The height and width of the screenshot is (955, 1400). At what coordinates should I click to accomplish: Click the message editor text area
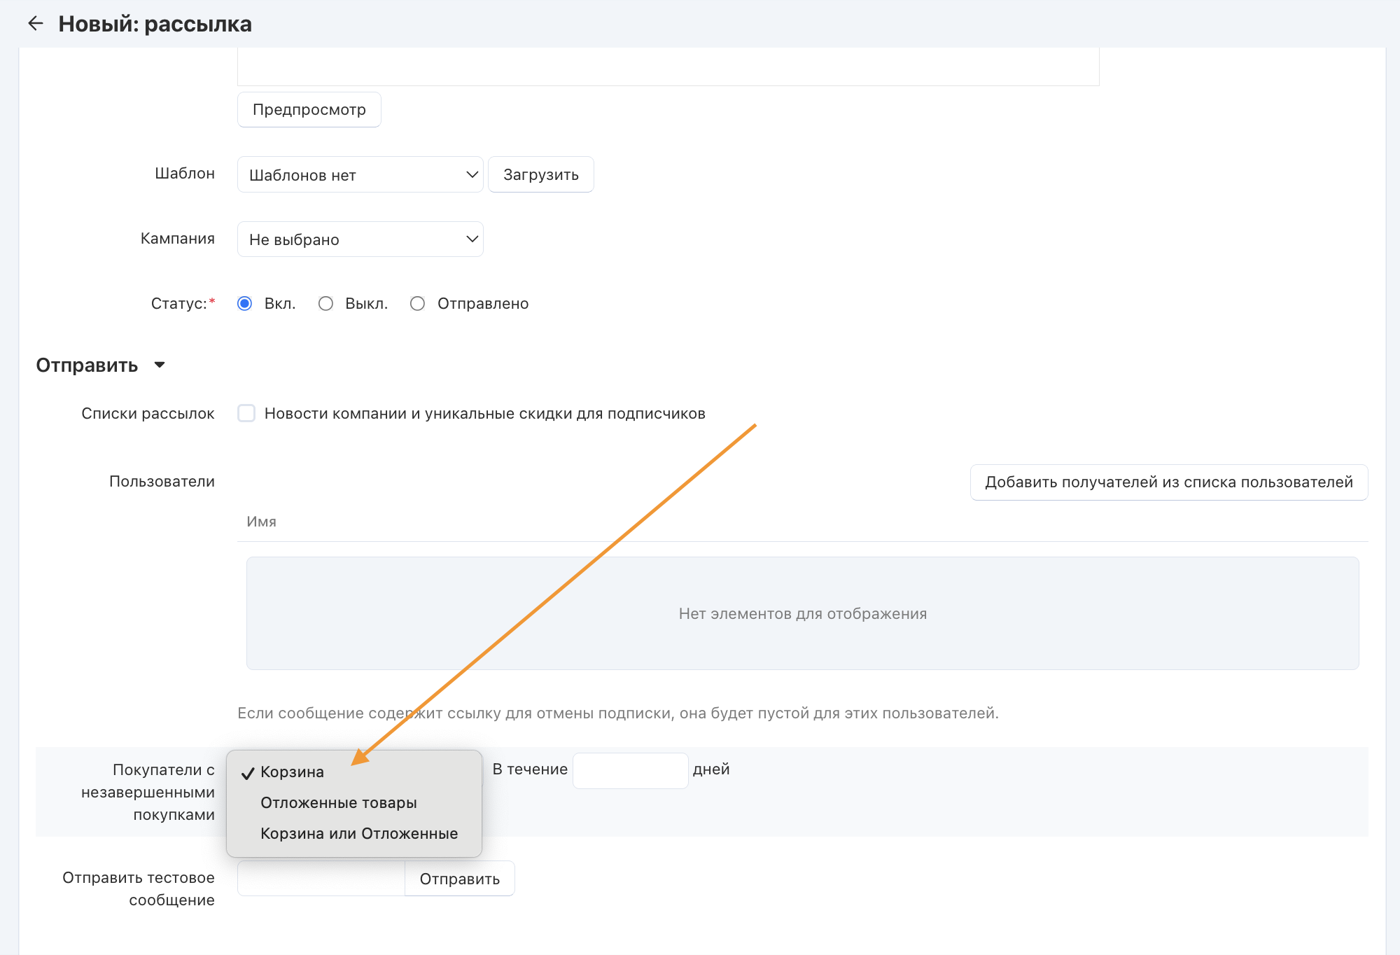[x=668, y=67]
